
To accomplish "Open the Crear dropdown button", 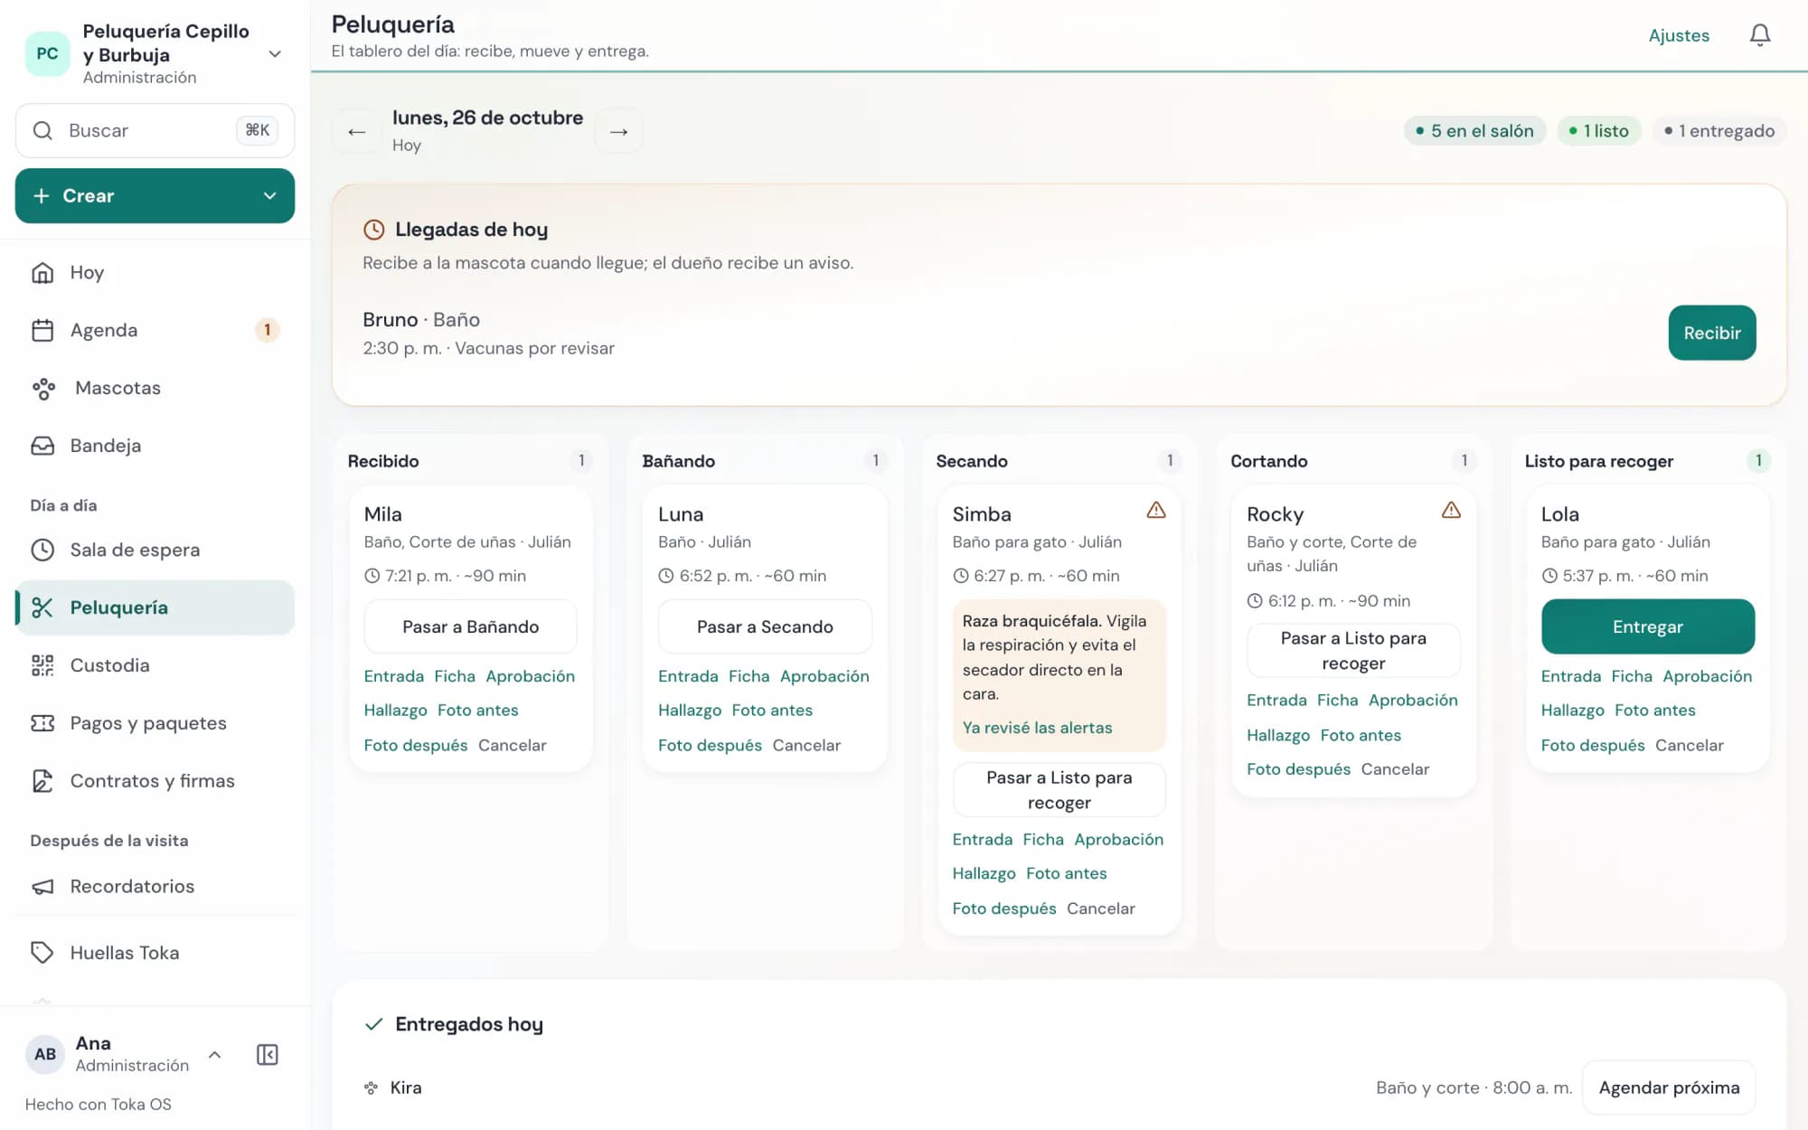I will 155,195.
